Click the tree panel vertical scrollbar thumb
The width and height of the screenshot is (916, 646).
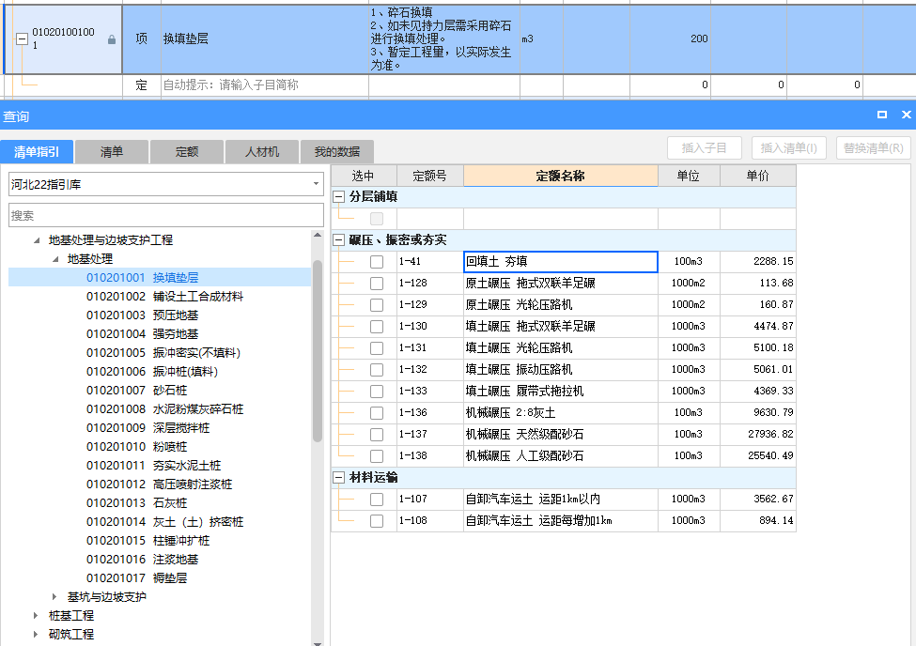click(x=318, y=350)
